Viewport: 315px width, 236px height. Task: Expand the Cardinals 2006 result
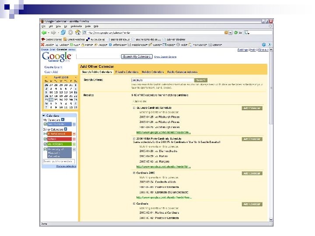[x=134, y=173]
